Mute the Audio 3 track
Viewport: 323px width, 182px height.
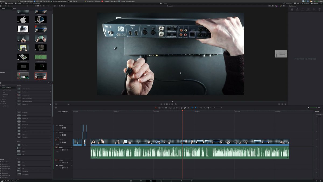(x=67, y=167)
